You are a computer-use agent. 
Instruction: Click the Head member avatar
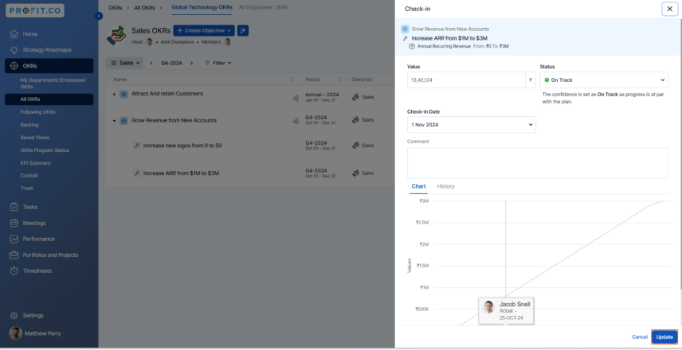149,42
